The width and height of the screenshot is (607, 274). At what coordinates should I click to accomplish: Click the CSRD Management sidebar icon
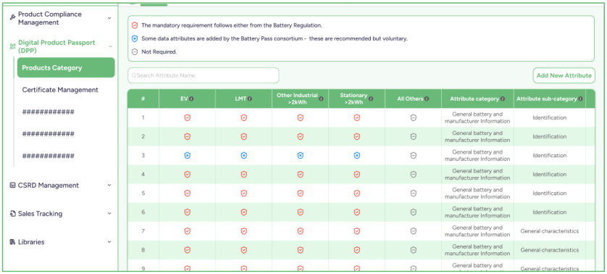coord(12,186)
